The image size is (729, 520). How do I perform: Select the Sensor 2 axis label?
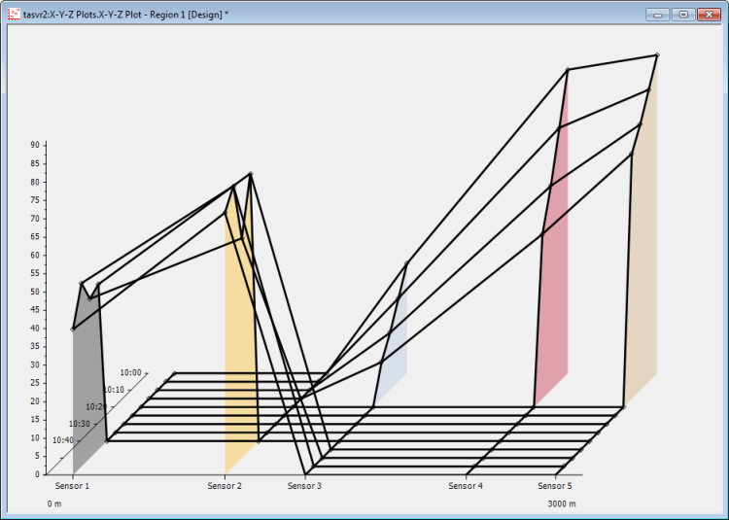[x=225, y=485]
